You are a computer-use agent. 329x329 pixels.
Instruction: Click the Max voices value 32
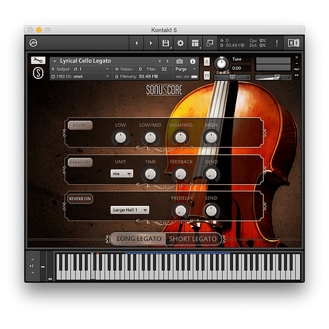click(x=164, y=69)
